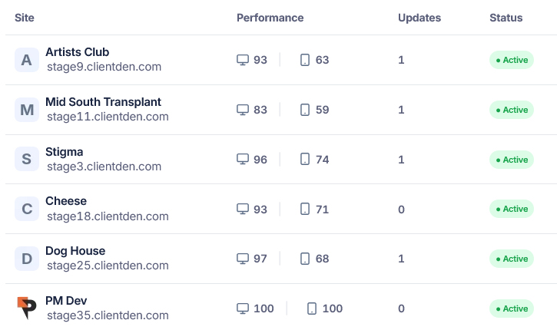The height and width of the screenshot is (330, 557).
Task: Click the Cheese letter C avatar
Action: click(x=27, y=209)
